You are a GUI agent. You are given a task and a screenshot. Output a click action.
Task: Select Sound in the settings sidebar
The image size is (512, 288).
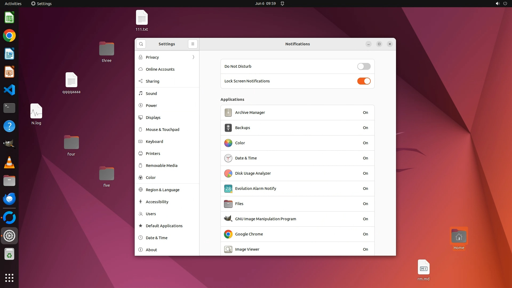tap(151, 94)
